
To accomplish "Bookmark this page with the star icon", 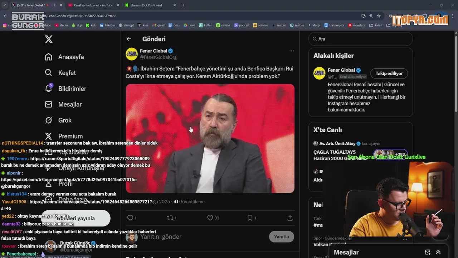I will tap(379, 16).
